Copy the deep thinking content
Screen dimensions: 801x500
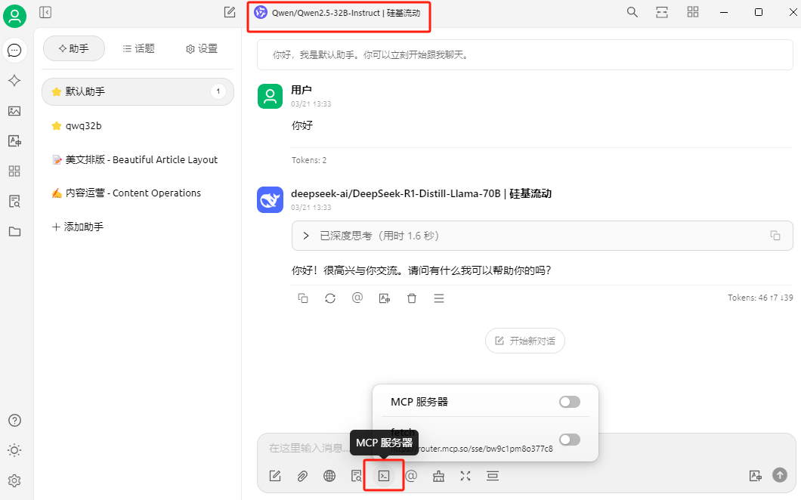point(775,236)
